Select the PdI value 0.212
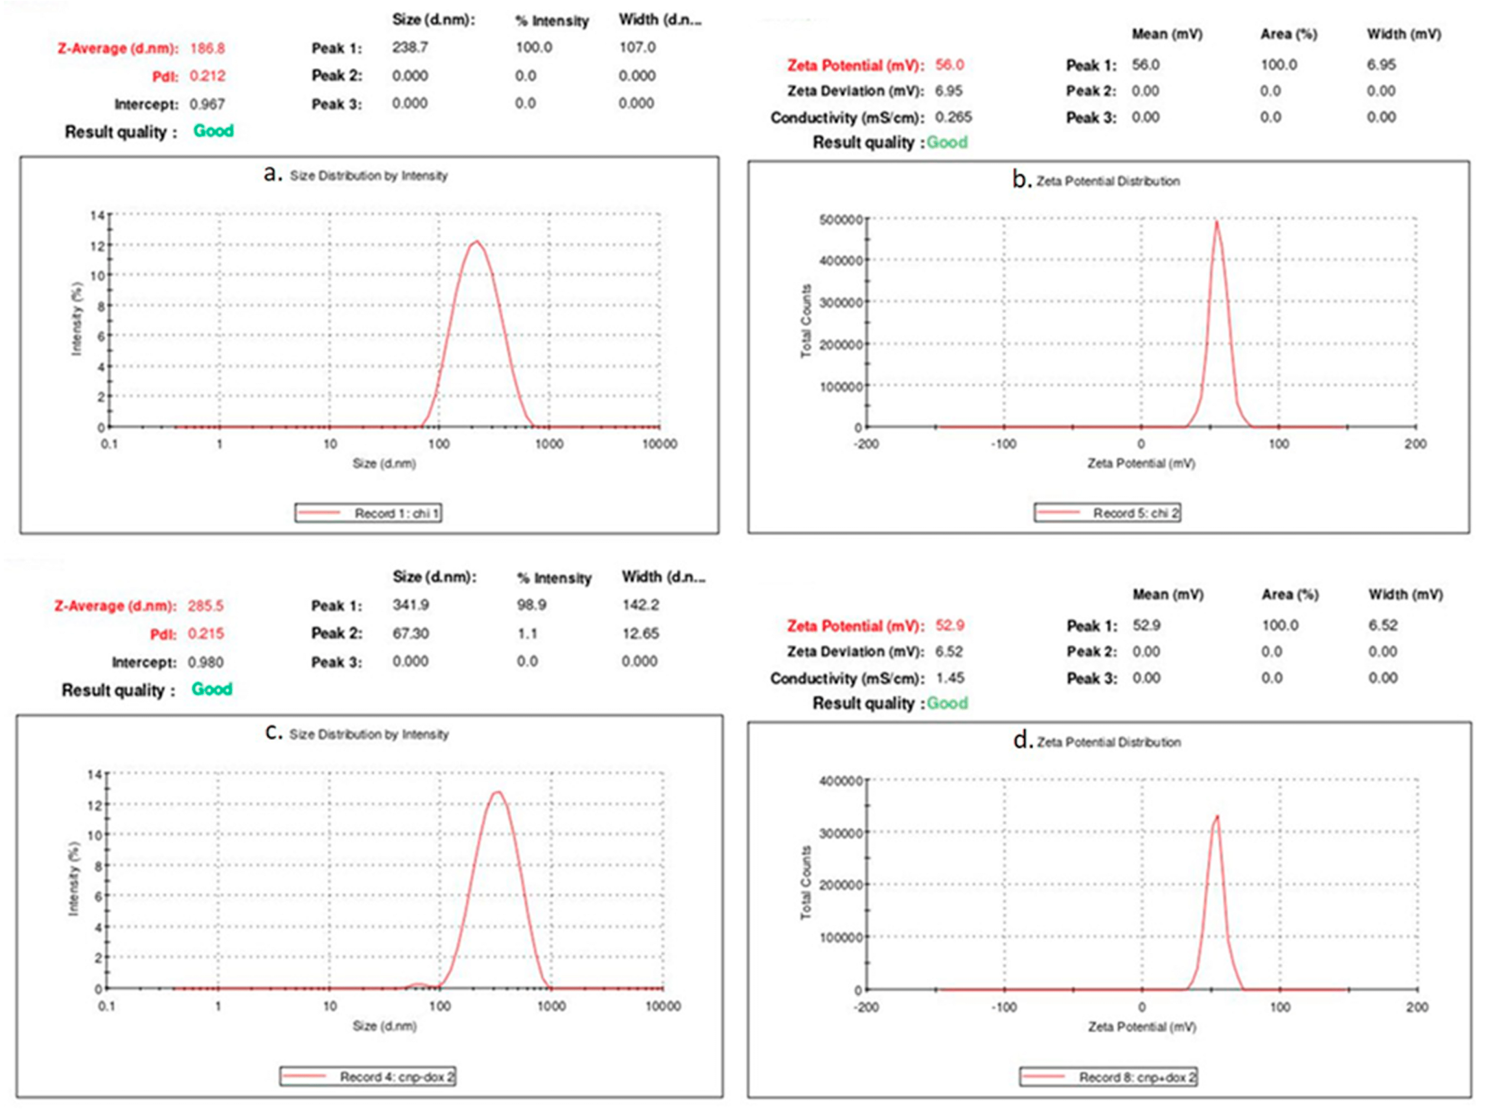This screenshot has width=1489, height=1111. click(x=207, y=76)
